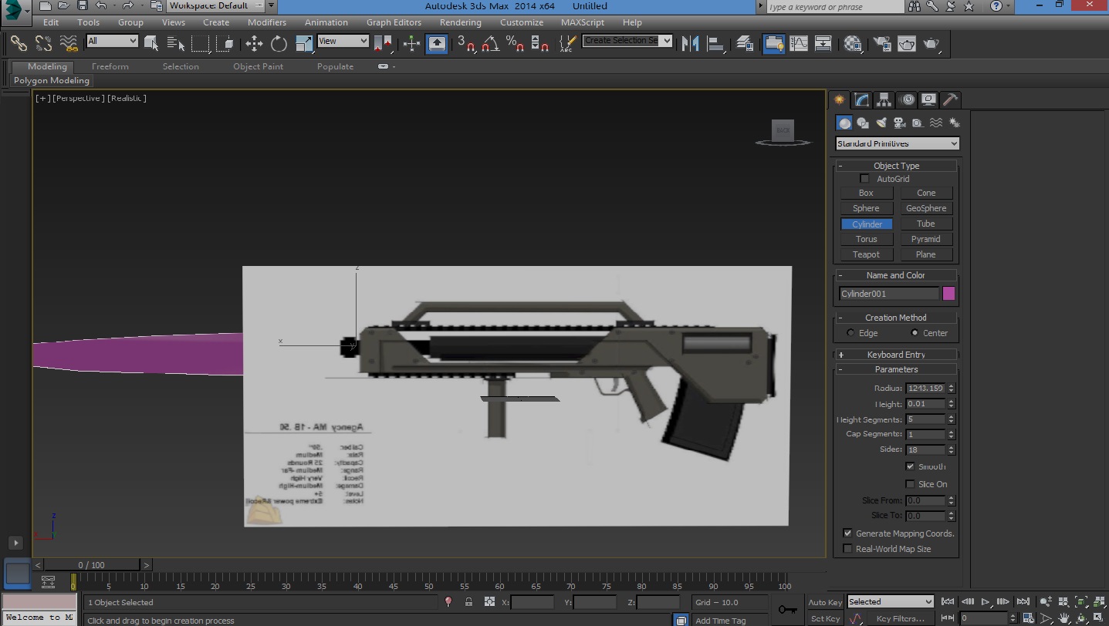This screenshot has width=1109, height=626.
Task: Open the Create Selection Set dropdown
Action: coord(628,41)
